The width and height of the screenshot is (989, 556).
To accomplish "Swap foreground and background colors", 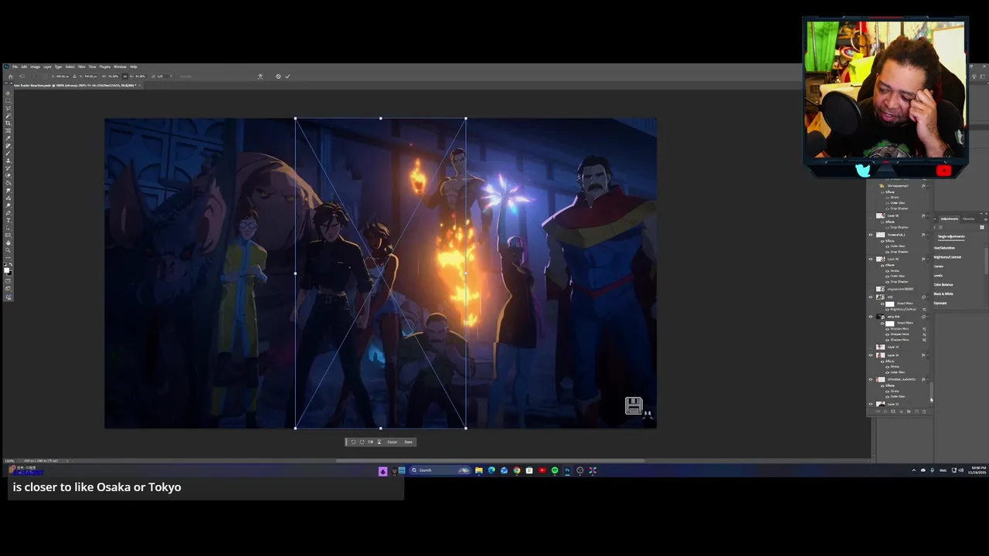I will (x=10, y=264).
